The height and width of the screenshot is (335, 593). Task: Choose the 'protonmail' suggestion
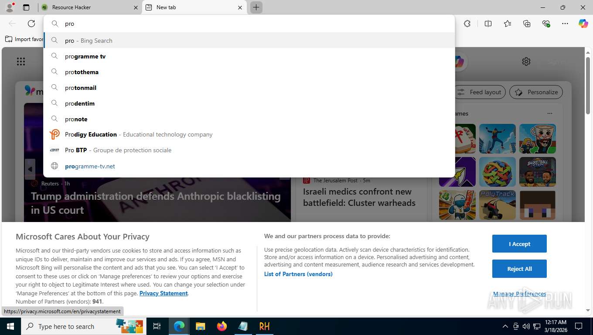point(249,88)
